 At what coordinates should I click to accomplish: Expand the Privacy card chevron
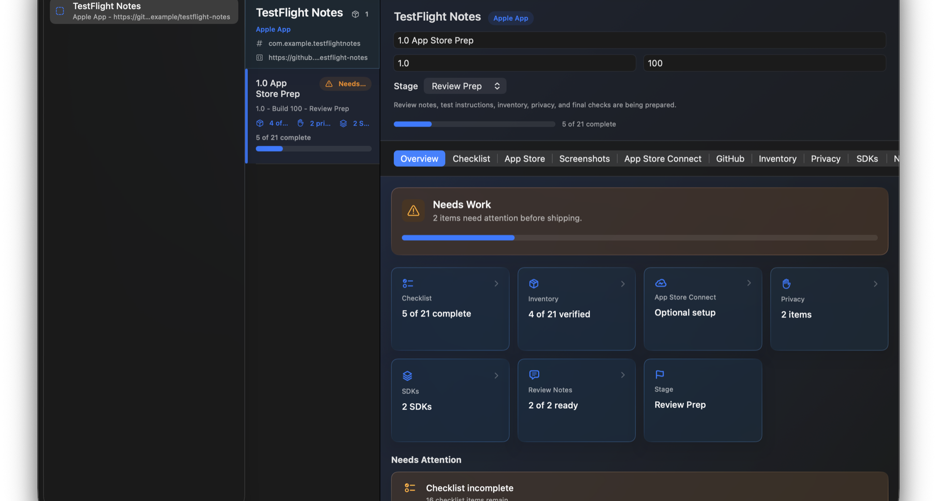click(x=876, y=284)
